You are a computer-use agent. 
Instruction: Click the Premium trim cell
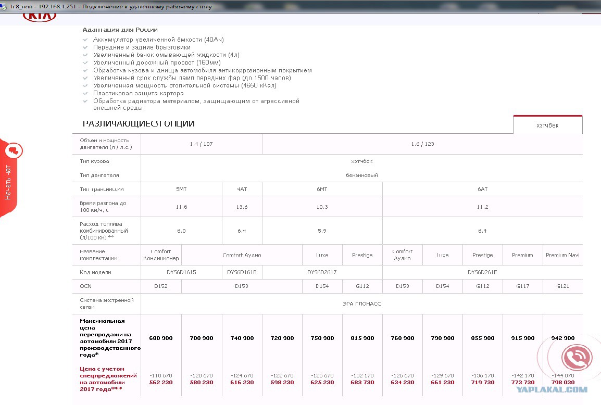(522, 255)
